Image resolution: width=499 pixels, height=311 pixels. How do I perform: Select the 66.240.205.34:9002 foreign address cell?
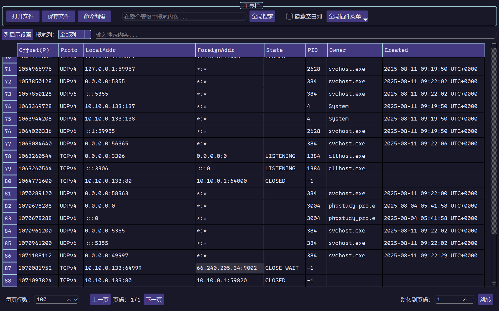[229, 268]
